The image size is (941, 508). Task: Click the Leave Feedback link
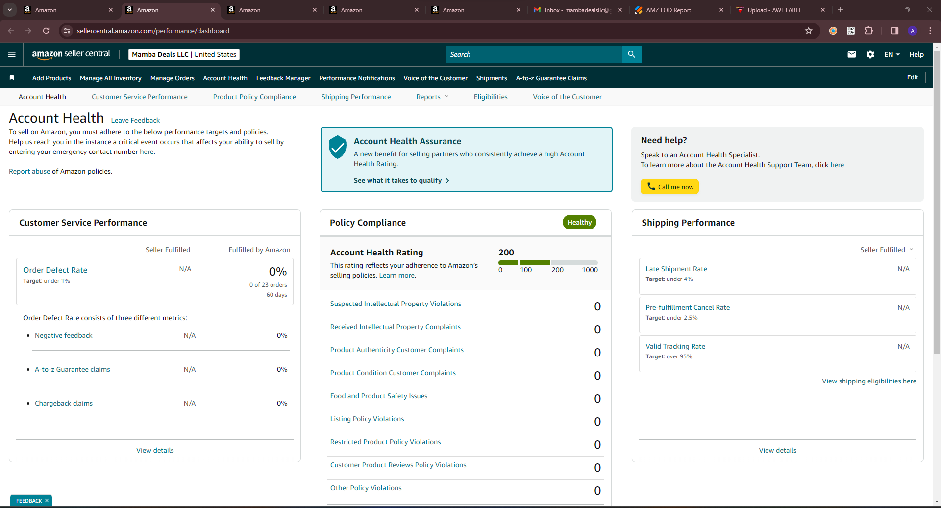coord(135,120)
